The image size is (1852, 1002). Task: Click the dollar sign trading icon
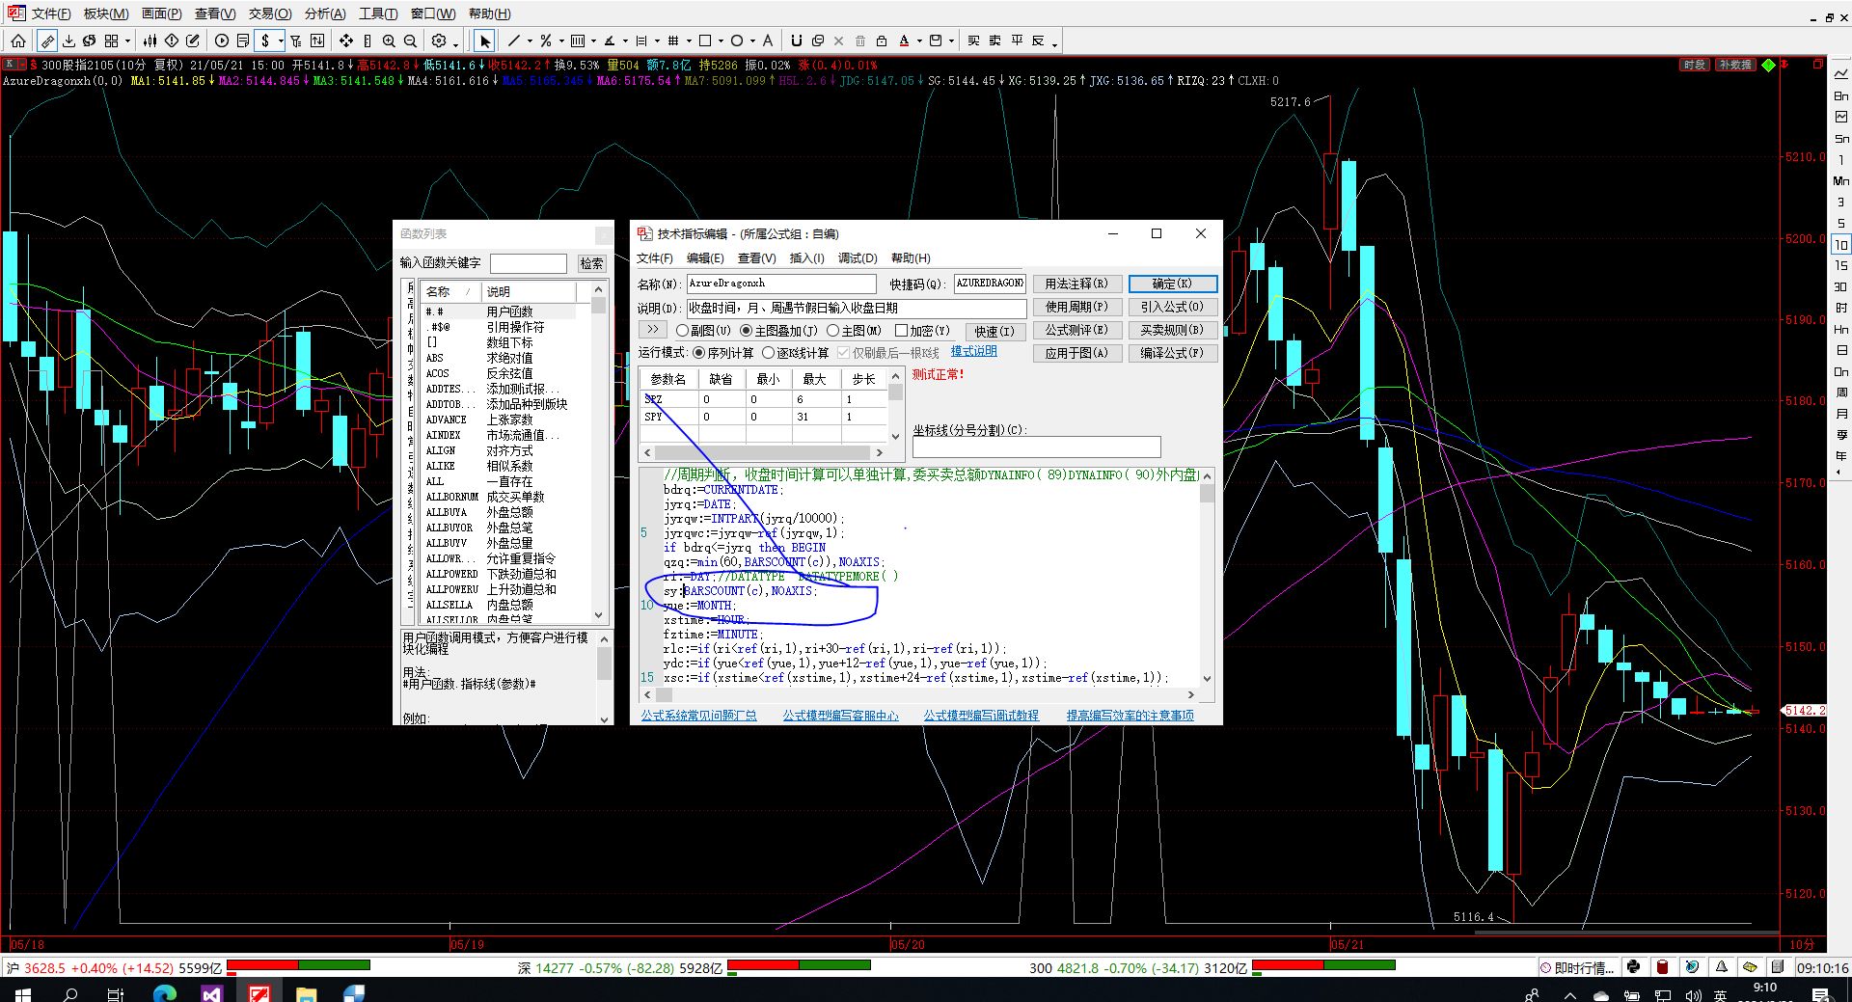(x=265, y=41)
